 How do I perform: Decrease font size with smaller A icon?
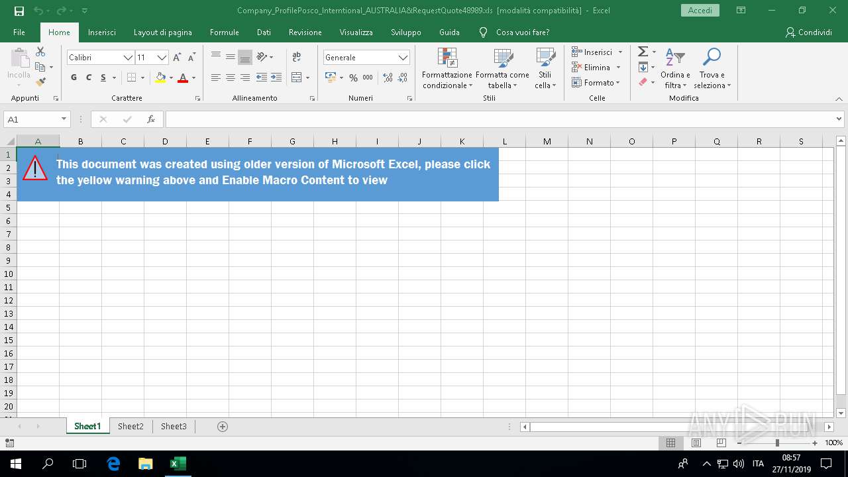click(191, 58)
